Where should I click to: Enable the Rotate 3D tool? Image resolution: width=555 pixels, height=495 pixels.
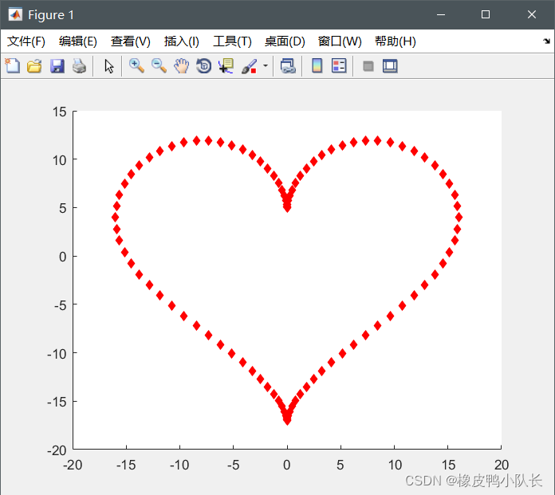click(x=203, y=66)
